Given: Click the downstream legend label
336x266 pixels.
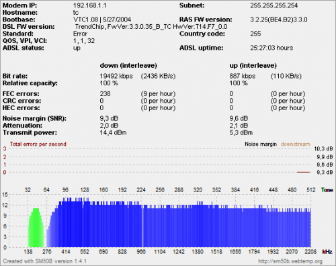Looking at the screenshot, I should tap(296, 144).
